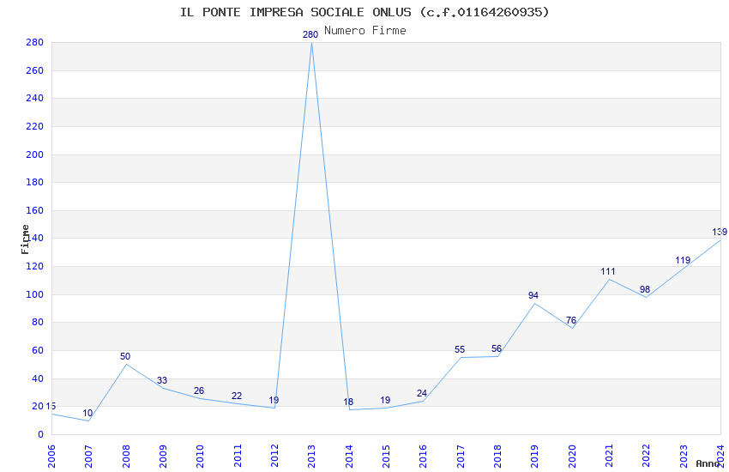Click the 55 data label
This screenshot has width=729, height=472.
click(460, 349)
